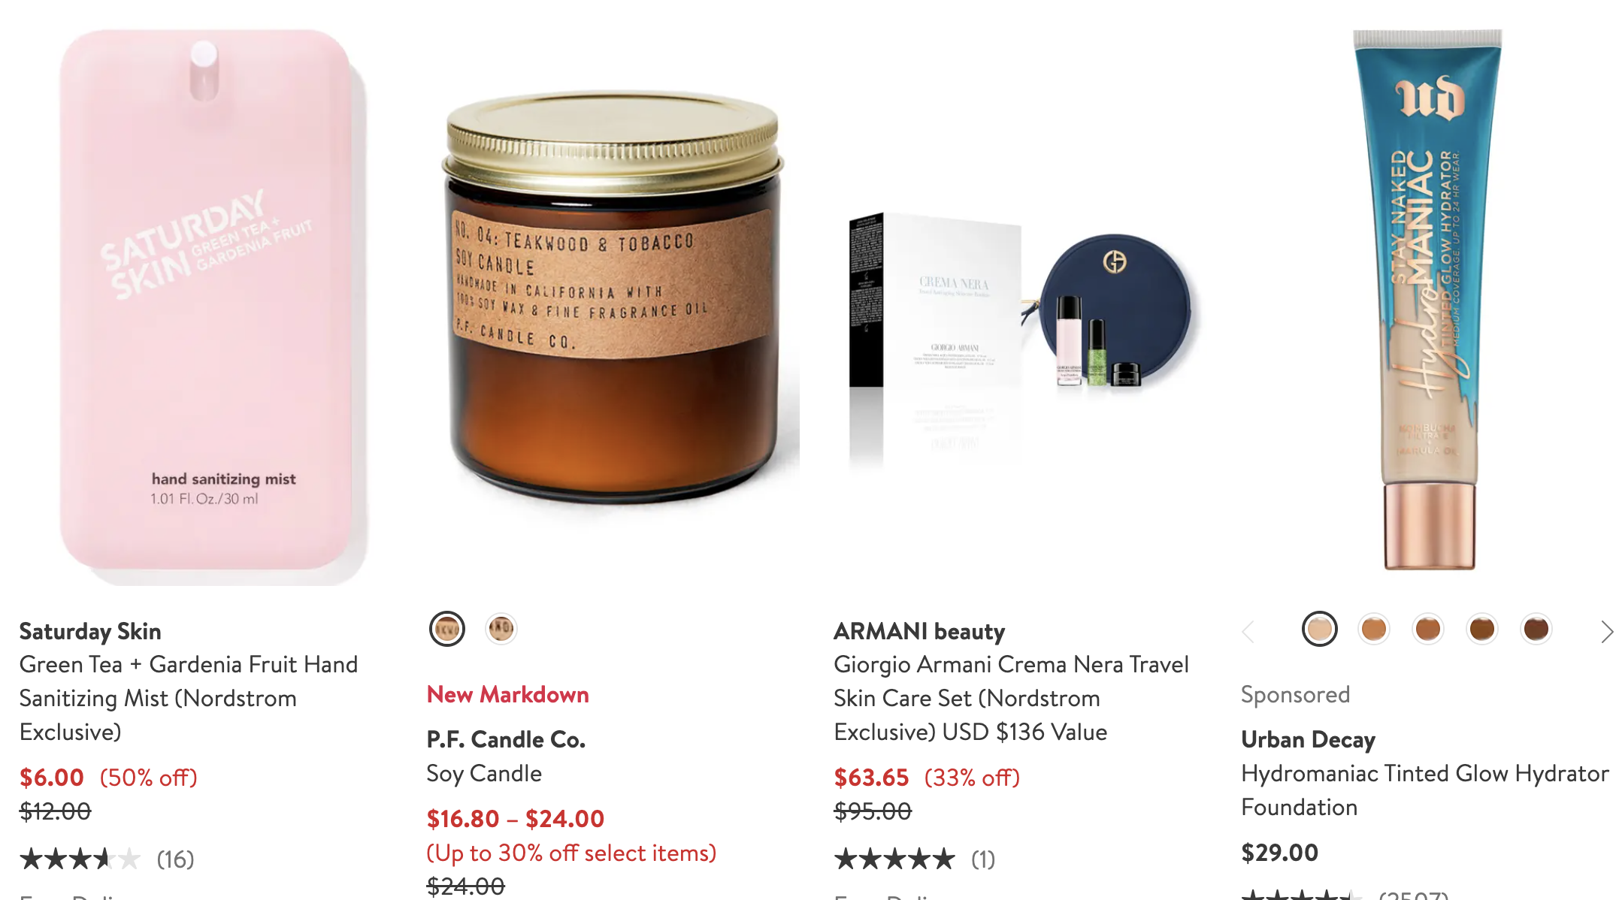Choose the second Hydromaniac foundation shade
This screenshot has width=1616, height=900.
click(x=1374, y=630)
